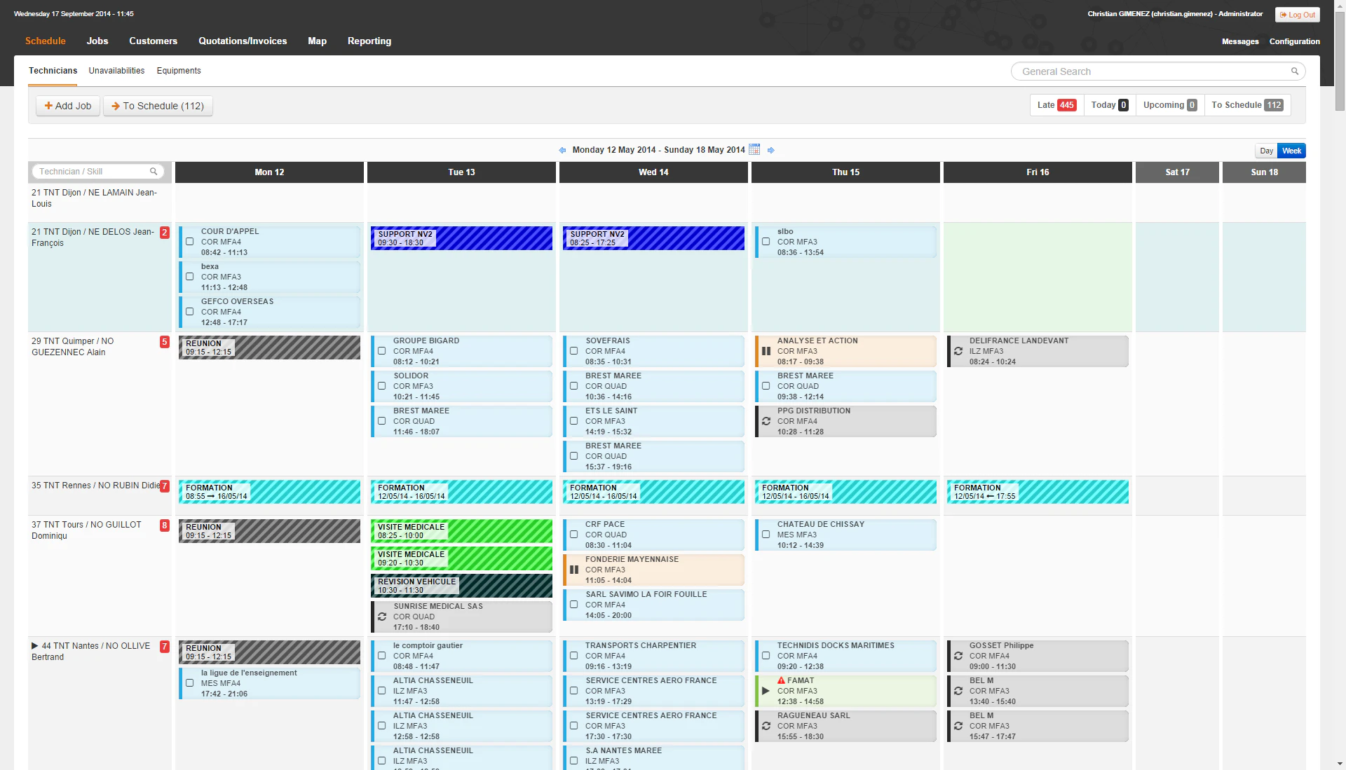The width and height of the screenshot is (1346, 770).
Task: Click sync icon on SUNRISE MEDICAL SAS job
Action: click(382, 617)
